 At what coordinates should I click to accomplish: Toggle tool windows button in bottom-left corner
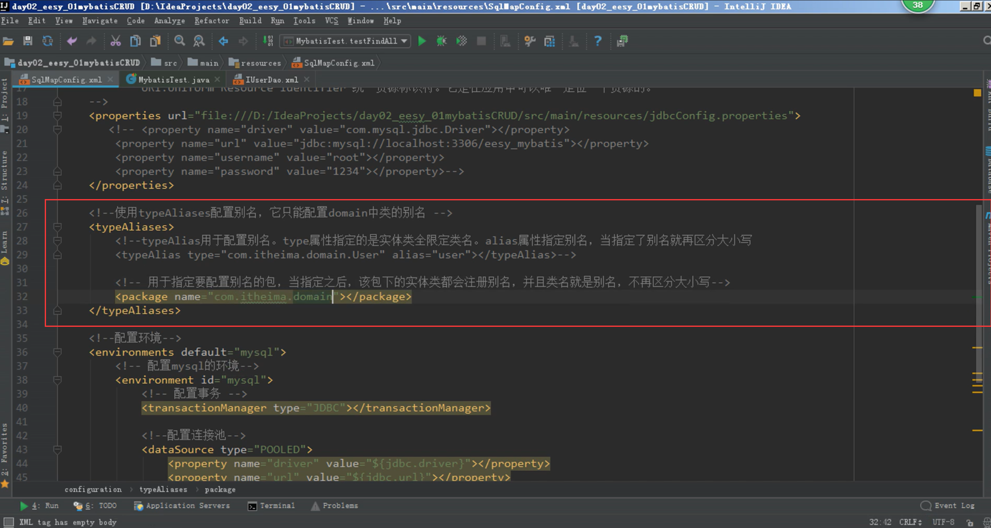[x=8, y=522]
